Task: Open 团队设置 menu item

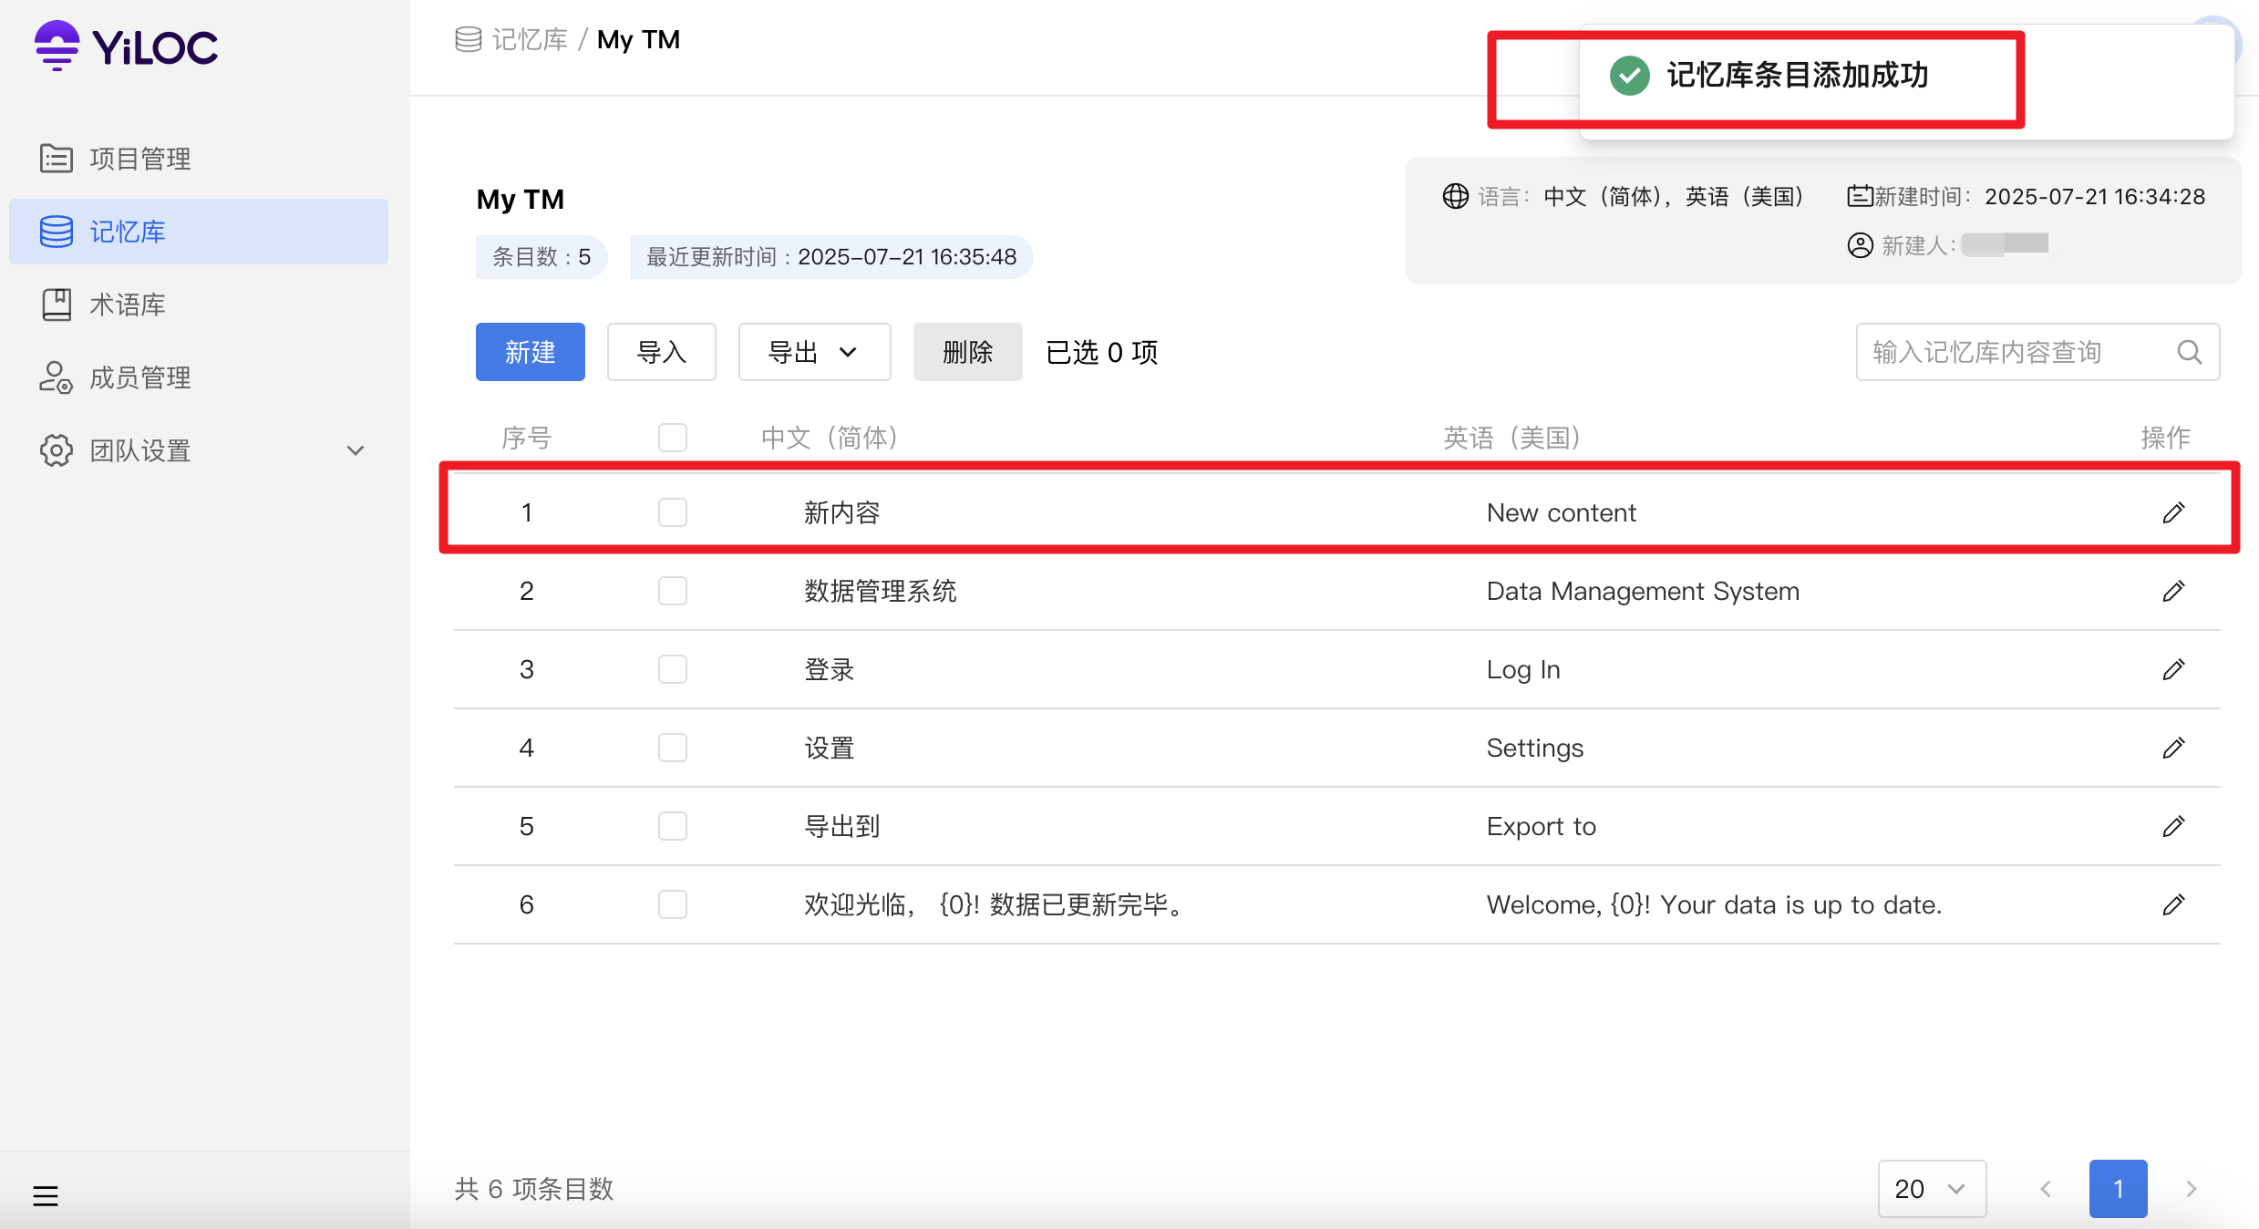Action: [199, 450]
